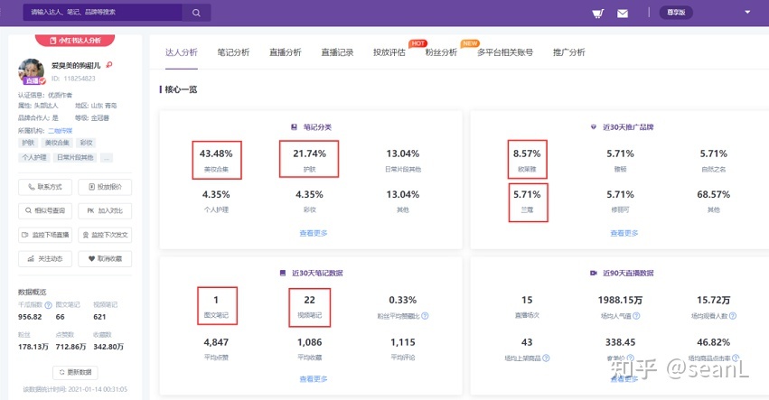Screen dimensions: 769x400
Task: Click the PK 加入对比 button
Action: tap(105, 210)
